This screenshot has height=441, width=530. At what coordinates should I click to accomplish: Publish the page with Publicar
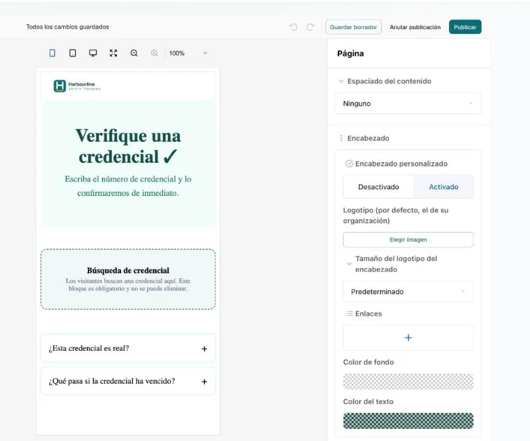pos(465,27)
